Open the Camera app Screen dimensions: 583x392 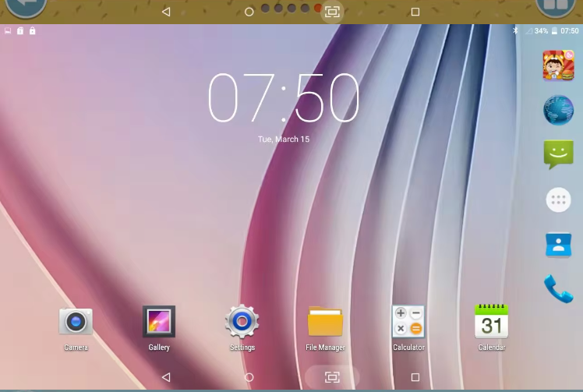coord(76,321)
